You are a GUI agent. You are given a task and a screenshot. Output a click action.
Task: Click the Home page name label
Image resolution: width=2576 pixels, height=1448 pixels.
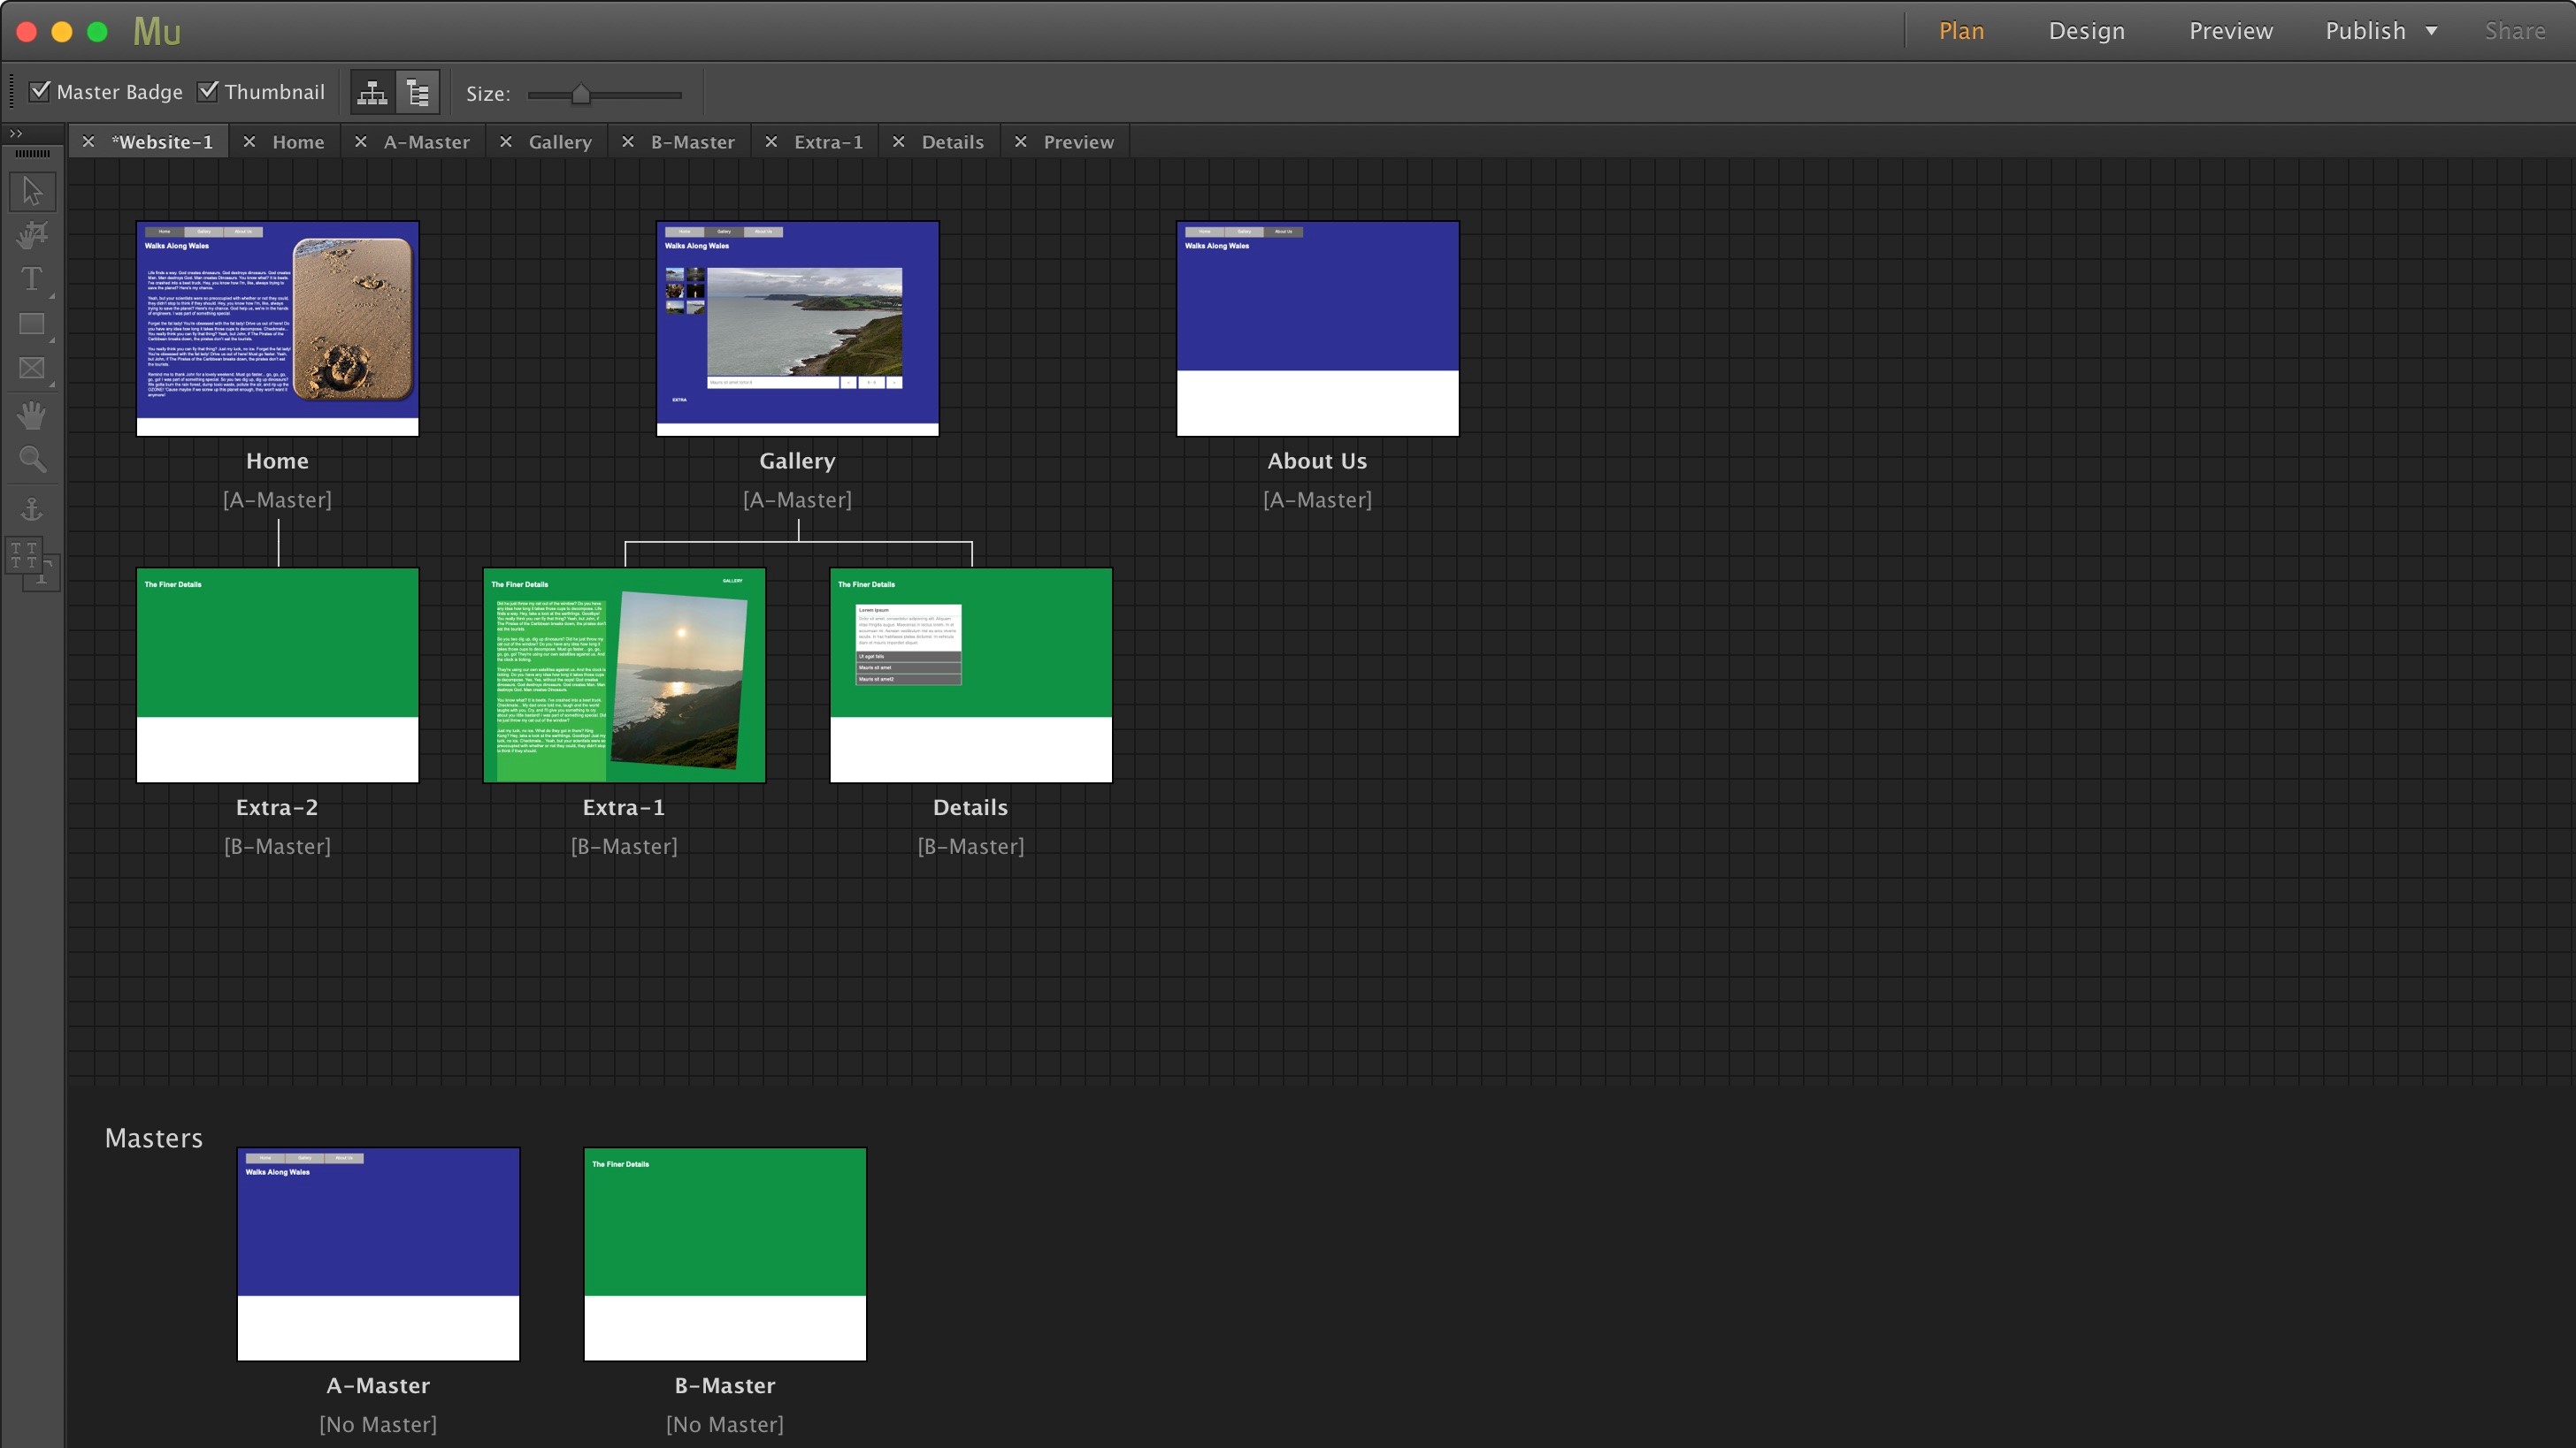277,461
